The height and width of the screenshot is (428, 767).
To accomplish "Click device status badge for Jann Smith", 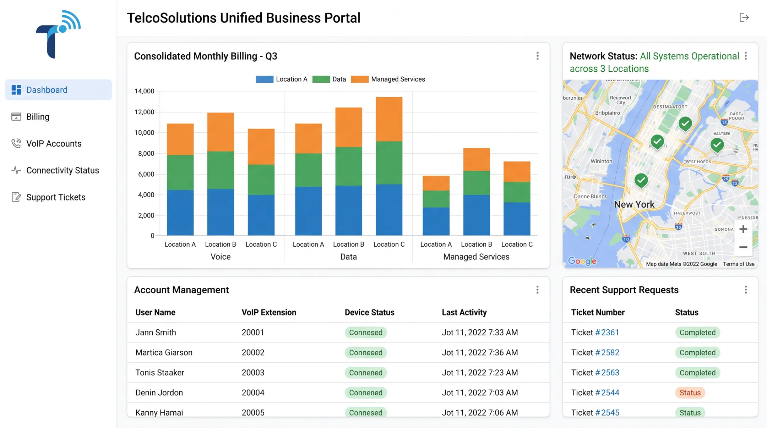I will point(365,333).
